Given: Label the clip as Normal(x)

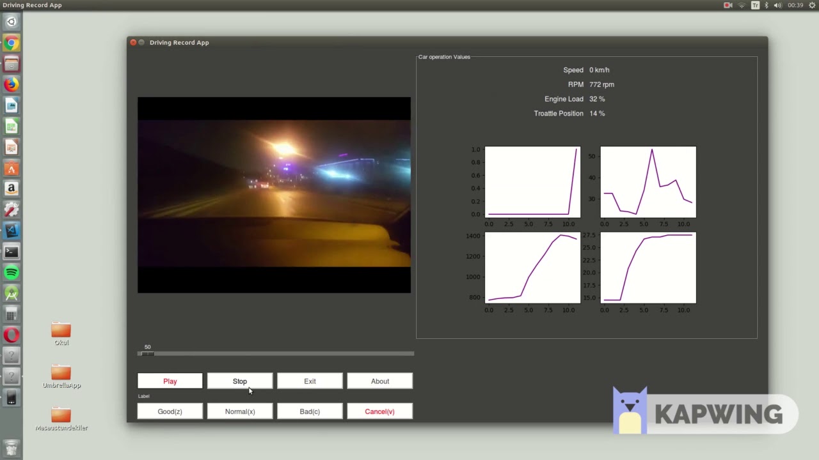Looking at the screenshot, I should click(240, 411).
